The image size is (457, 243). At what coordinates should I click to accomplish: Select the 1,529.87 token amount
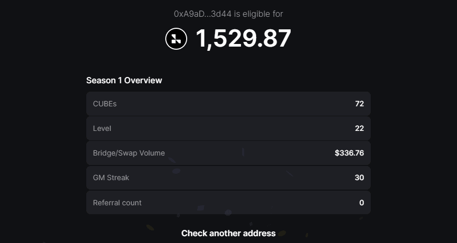click(243, 39)
